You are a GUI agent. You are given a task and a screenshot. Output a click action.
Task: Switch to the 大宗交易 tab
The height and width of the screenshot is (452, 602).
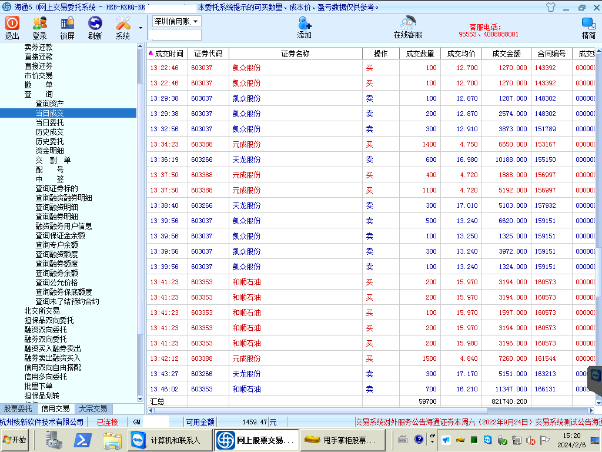tap(93, 408)
